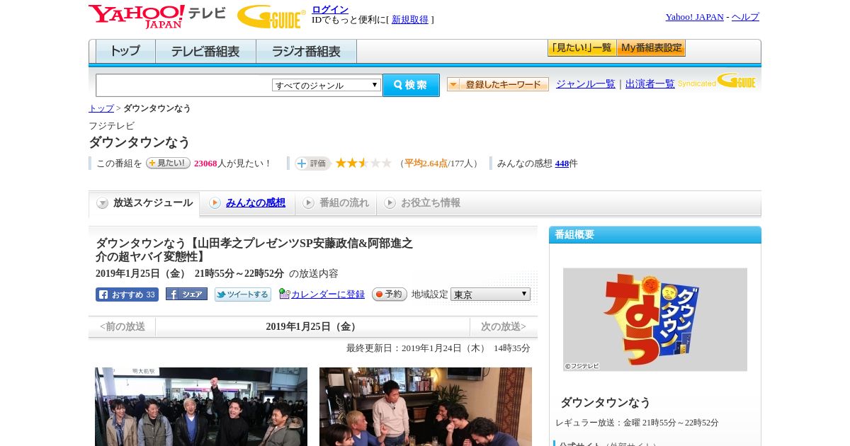Focus the keyword search input field
This screenshot has height=446, width=850.
(x=184, y=85)
